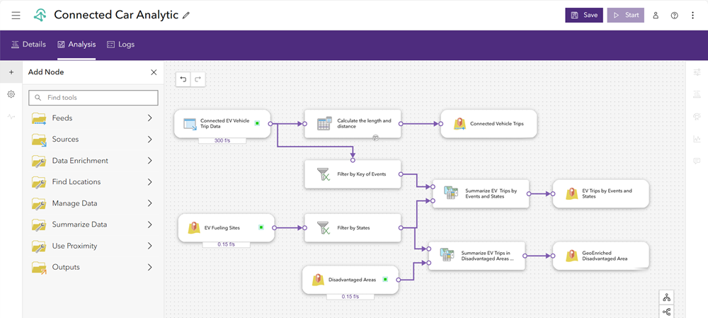Click the node connection layout icon
Image resolution: width=708 pixels, height=318 pixels.
[x=666, y=312]
